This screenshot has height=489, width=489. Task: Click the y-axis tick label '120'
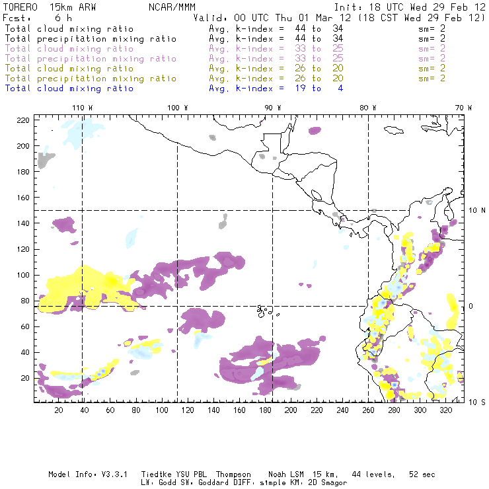pyautogui.click(x=23, y=249)
